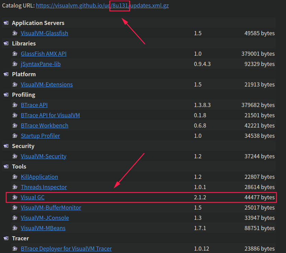Open the Catalog URL updates.xml.gz link

(102, 6)
